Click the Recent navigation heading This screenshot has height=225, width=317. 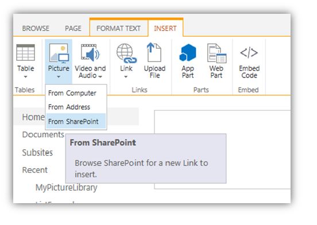(x=35, y=170)
